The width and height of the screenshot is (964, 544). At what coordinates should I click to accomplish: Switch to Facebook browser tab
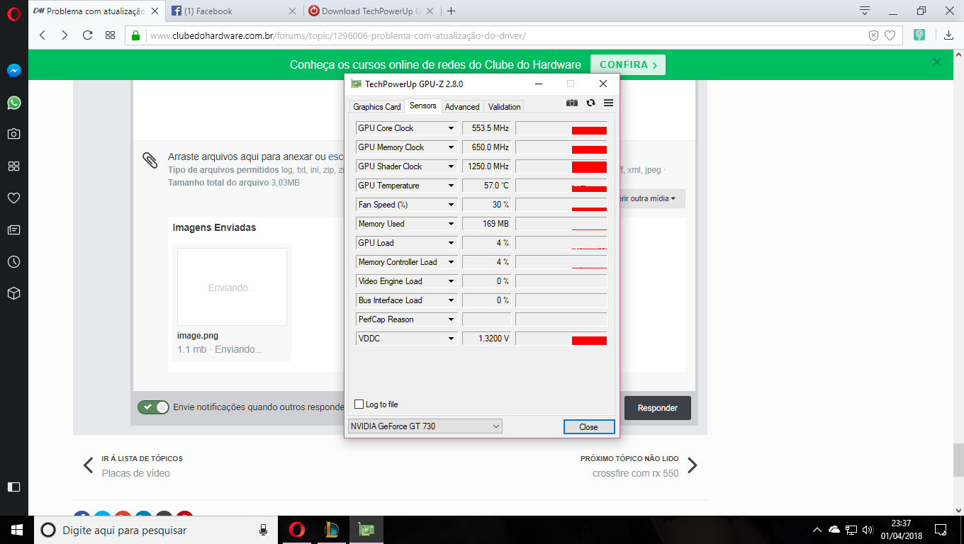click(234, 11)
